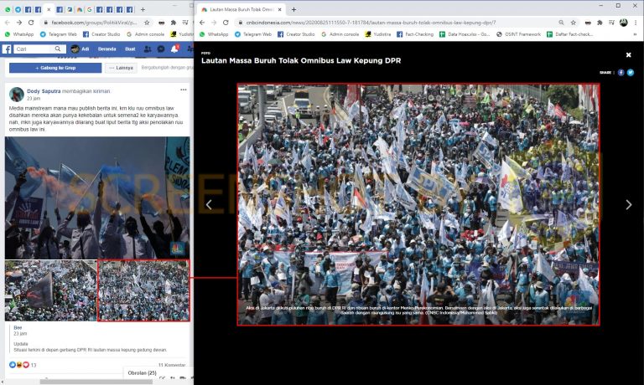644x385 pixels.
Task: Open the large flag-waving photo in the post
Action: point(97,198)
